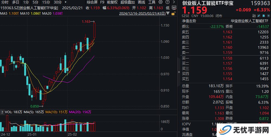Switch to the 多日 tab
Image resolution: width=271 pixels, height=137 pixels.
pos(15,2)
